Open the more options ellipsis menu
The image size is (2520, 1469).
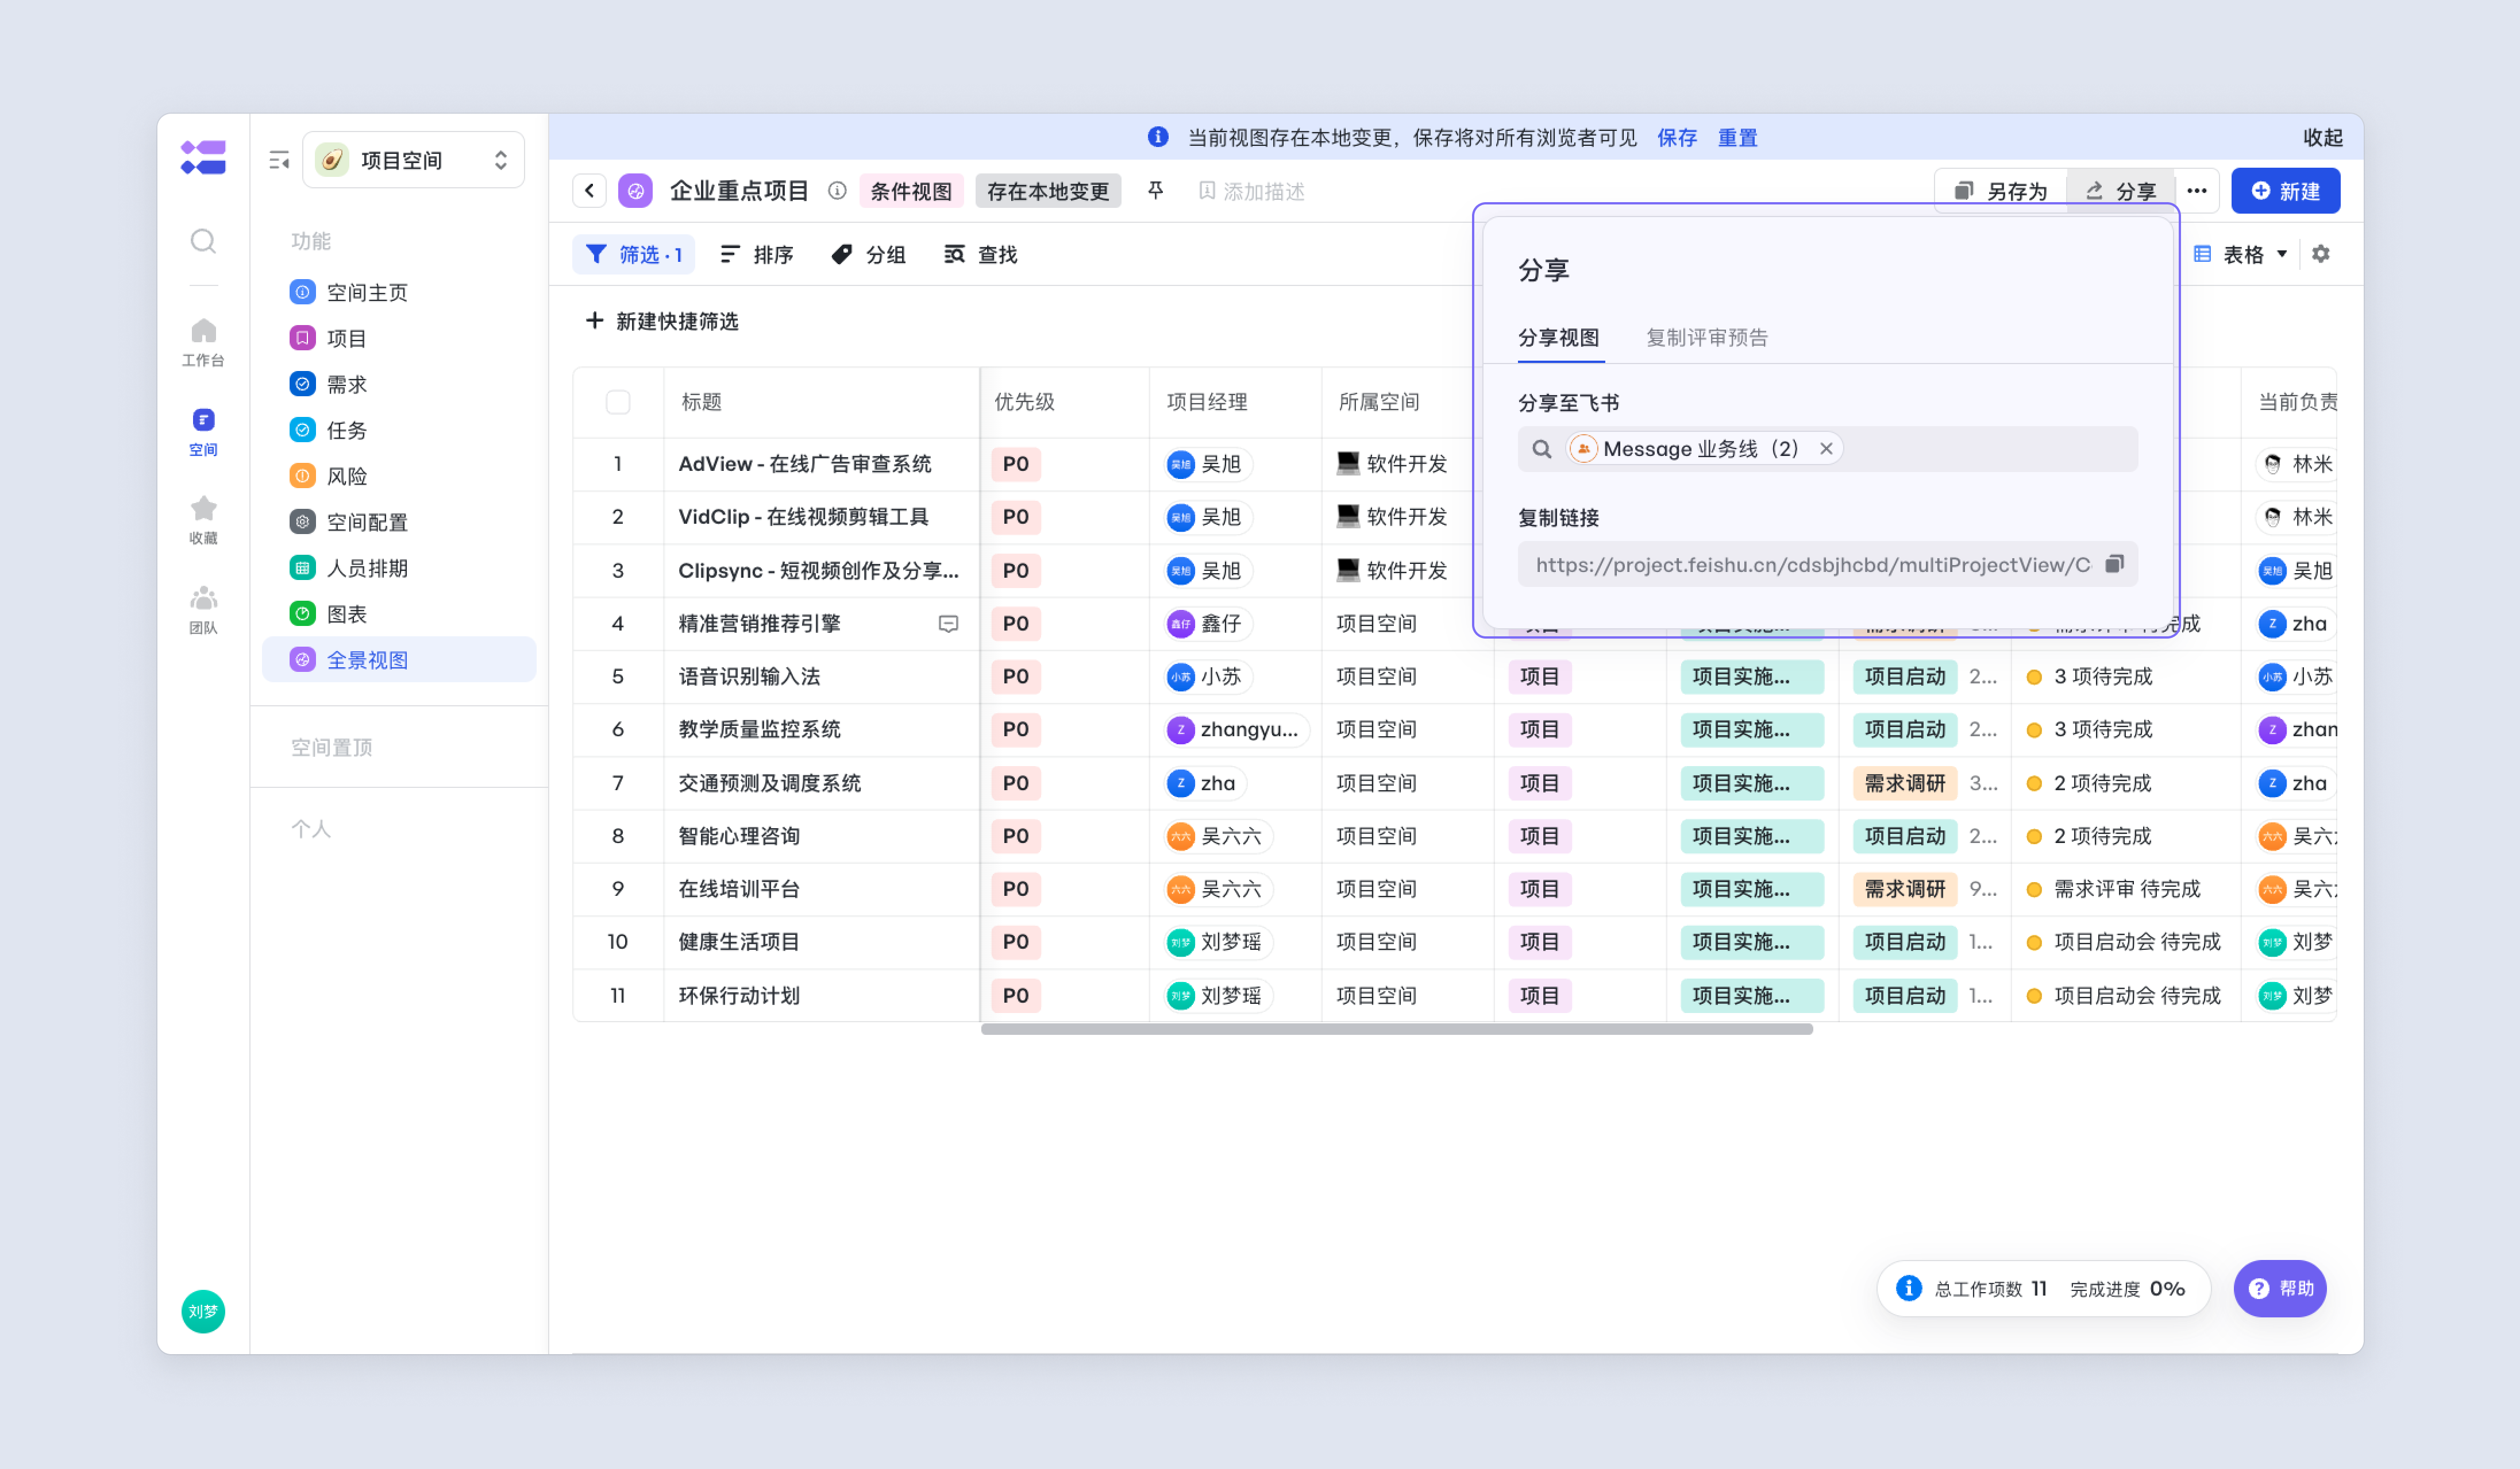click(2197, 191)
